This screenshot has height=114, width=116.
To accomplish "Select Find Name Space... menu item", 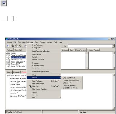I will point(44,84).
